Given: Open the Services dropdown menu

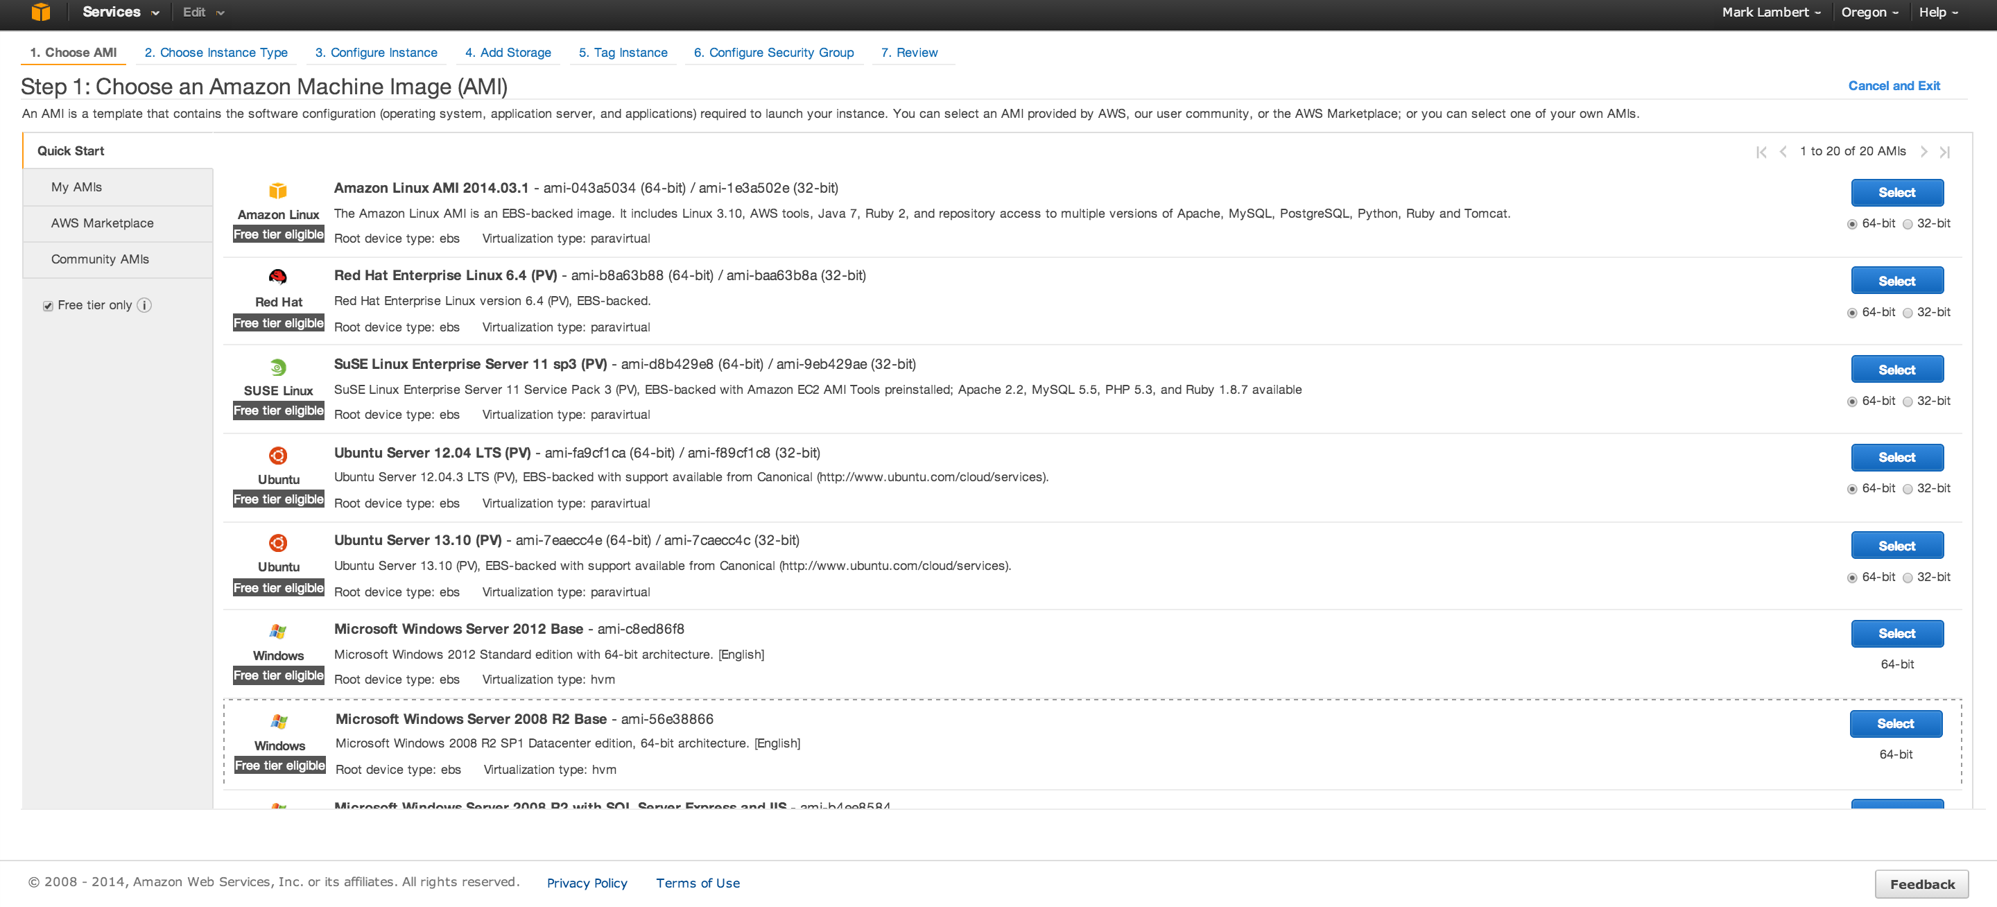Looking at the screenshot, I should pos(120,12).
